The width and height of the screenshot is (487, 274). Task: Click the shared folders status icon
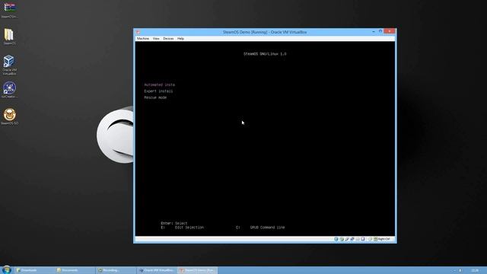tap(357, 239)
